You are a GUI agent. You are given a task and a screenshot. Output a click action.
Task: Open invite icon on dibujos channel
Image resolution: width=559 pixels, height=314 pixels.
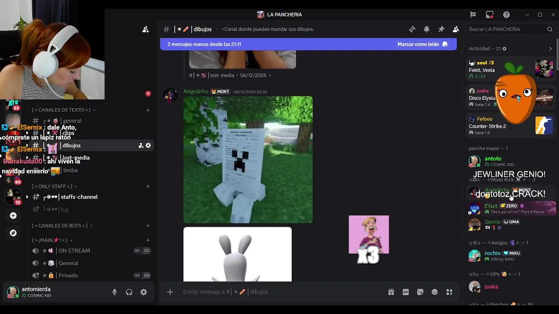(141, 146)
